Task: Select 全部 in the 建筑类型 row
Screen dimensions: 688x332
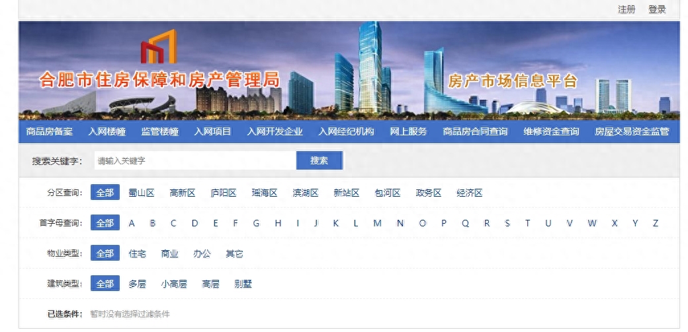Action: tap(105, 283)
